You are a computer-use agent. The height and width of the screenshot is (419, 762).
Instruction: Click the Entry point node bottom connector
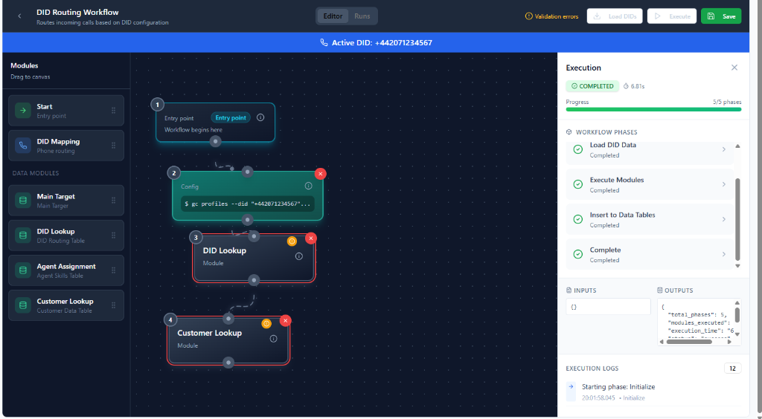[x=215, y=141]
